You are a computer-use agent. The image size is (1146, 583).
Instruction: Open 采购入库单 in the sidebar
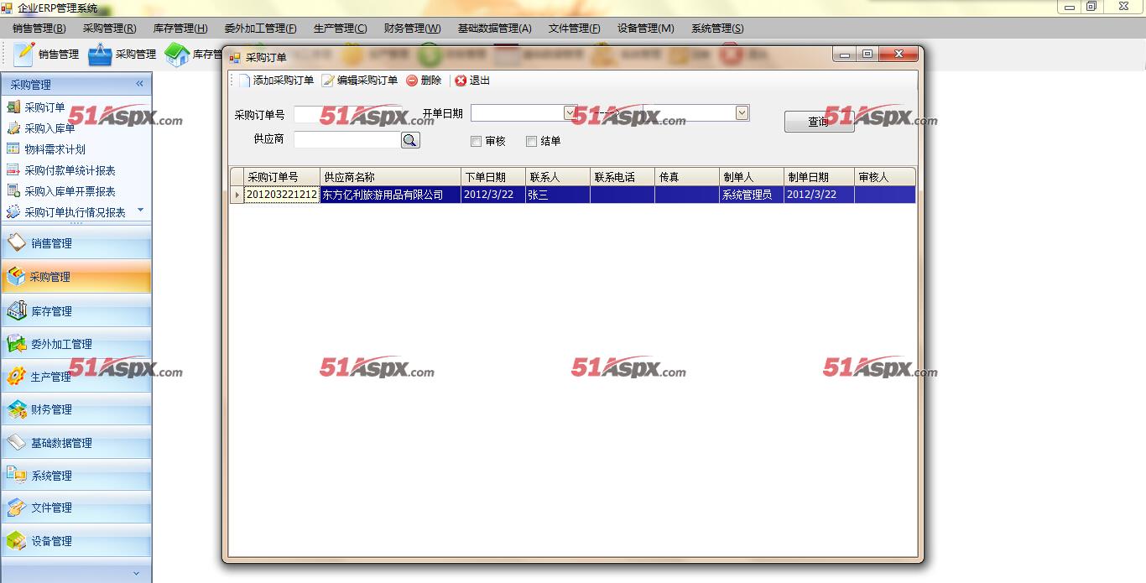click(49, 128)
